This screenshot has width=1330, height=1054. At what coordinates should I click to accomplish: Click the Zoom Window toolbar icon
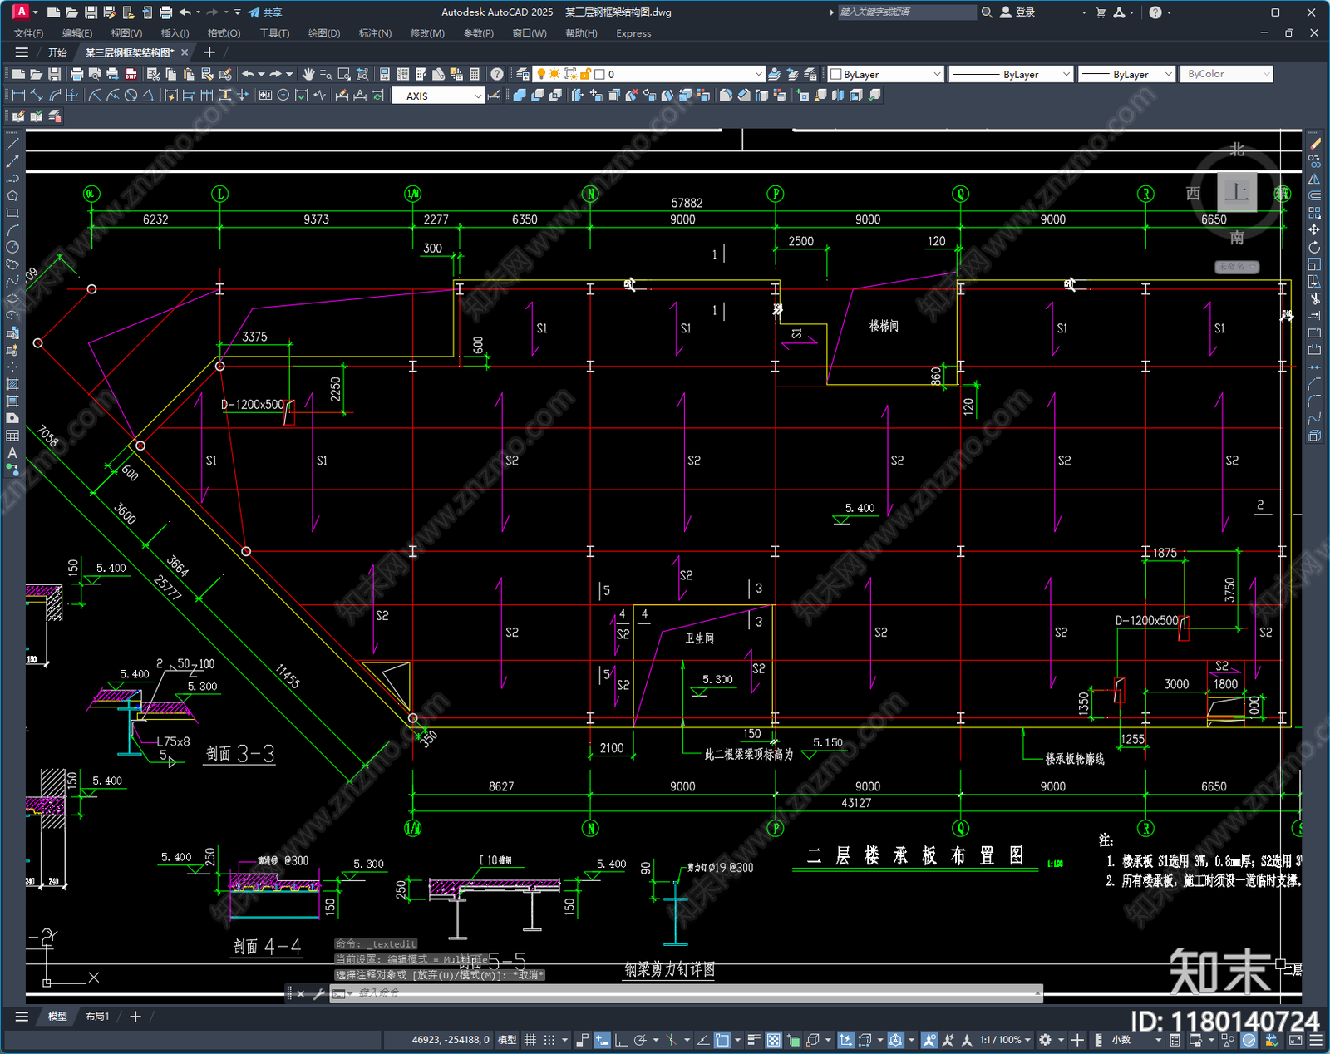(344, 74)
